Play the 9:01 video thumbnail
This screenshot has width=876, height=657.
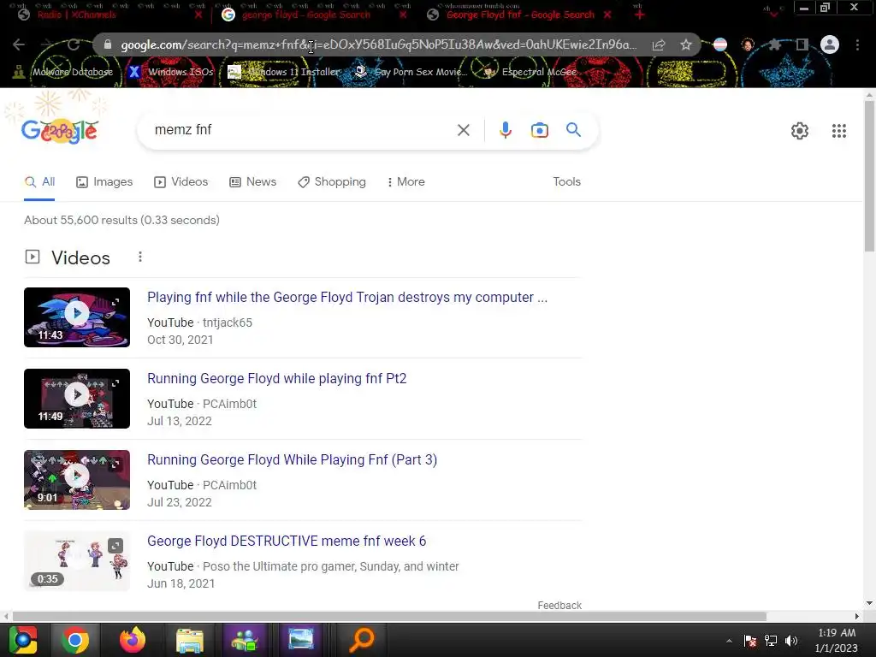tap(77, 480)
